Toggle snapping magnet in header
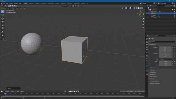 73,6
